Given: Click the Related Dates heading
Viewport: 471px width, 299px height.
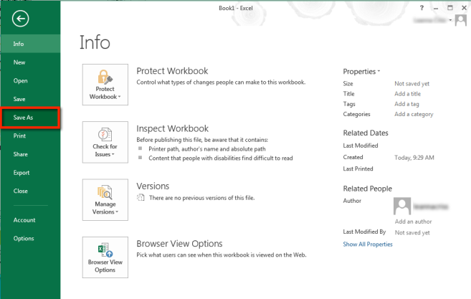Looking at the screenshot, I should (366, 133).
